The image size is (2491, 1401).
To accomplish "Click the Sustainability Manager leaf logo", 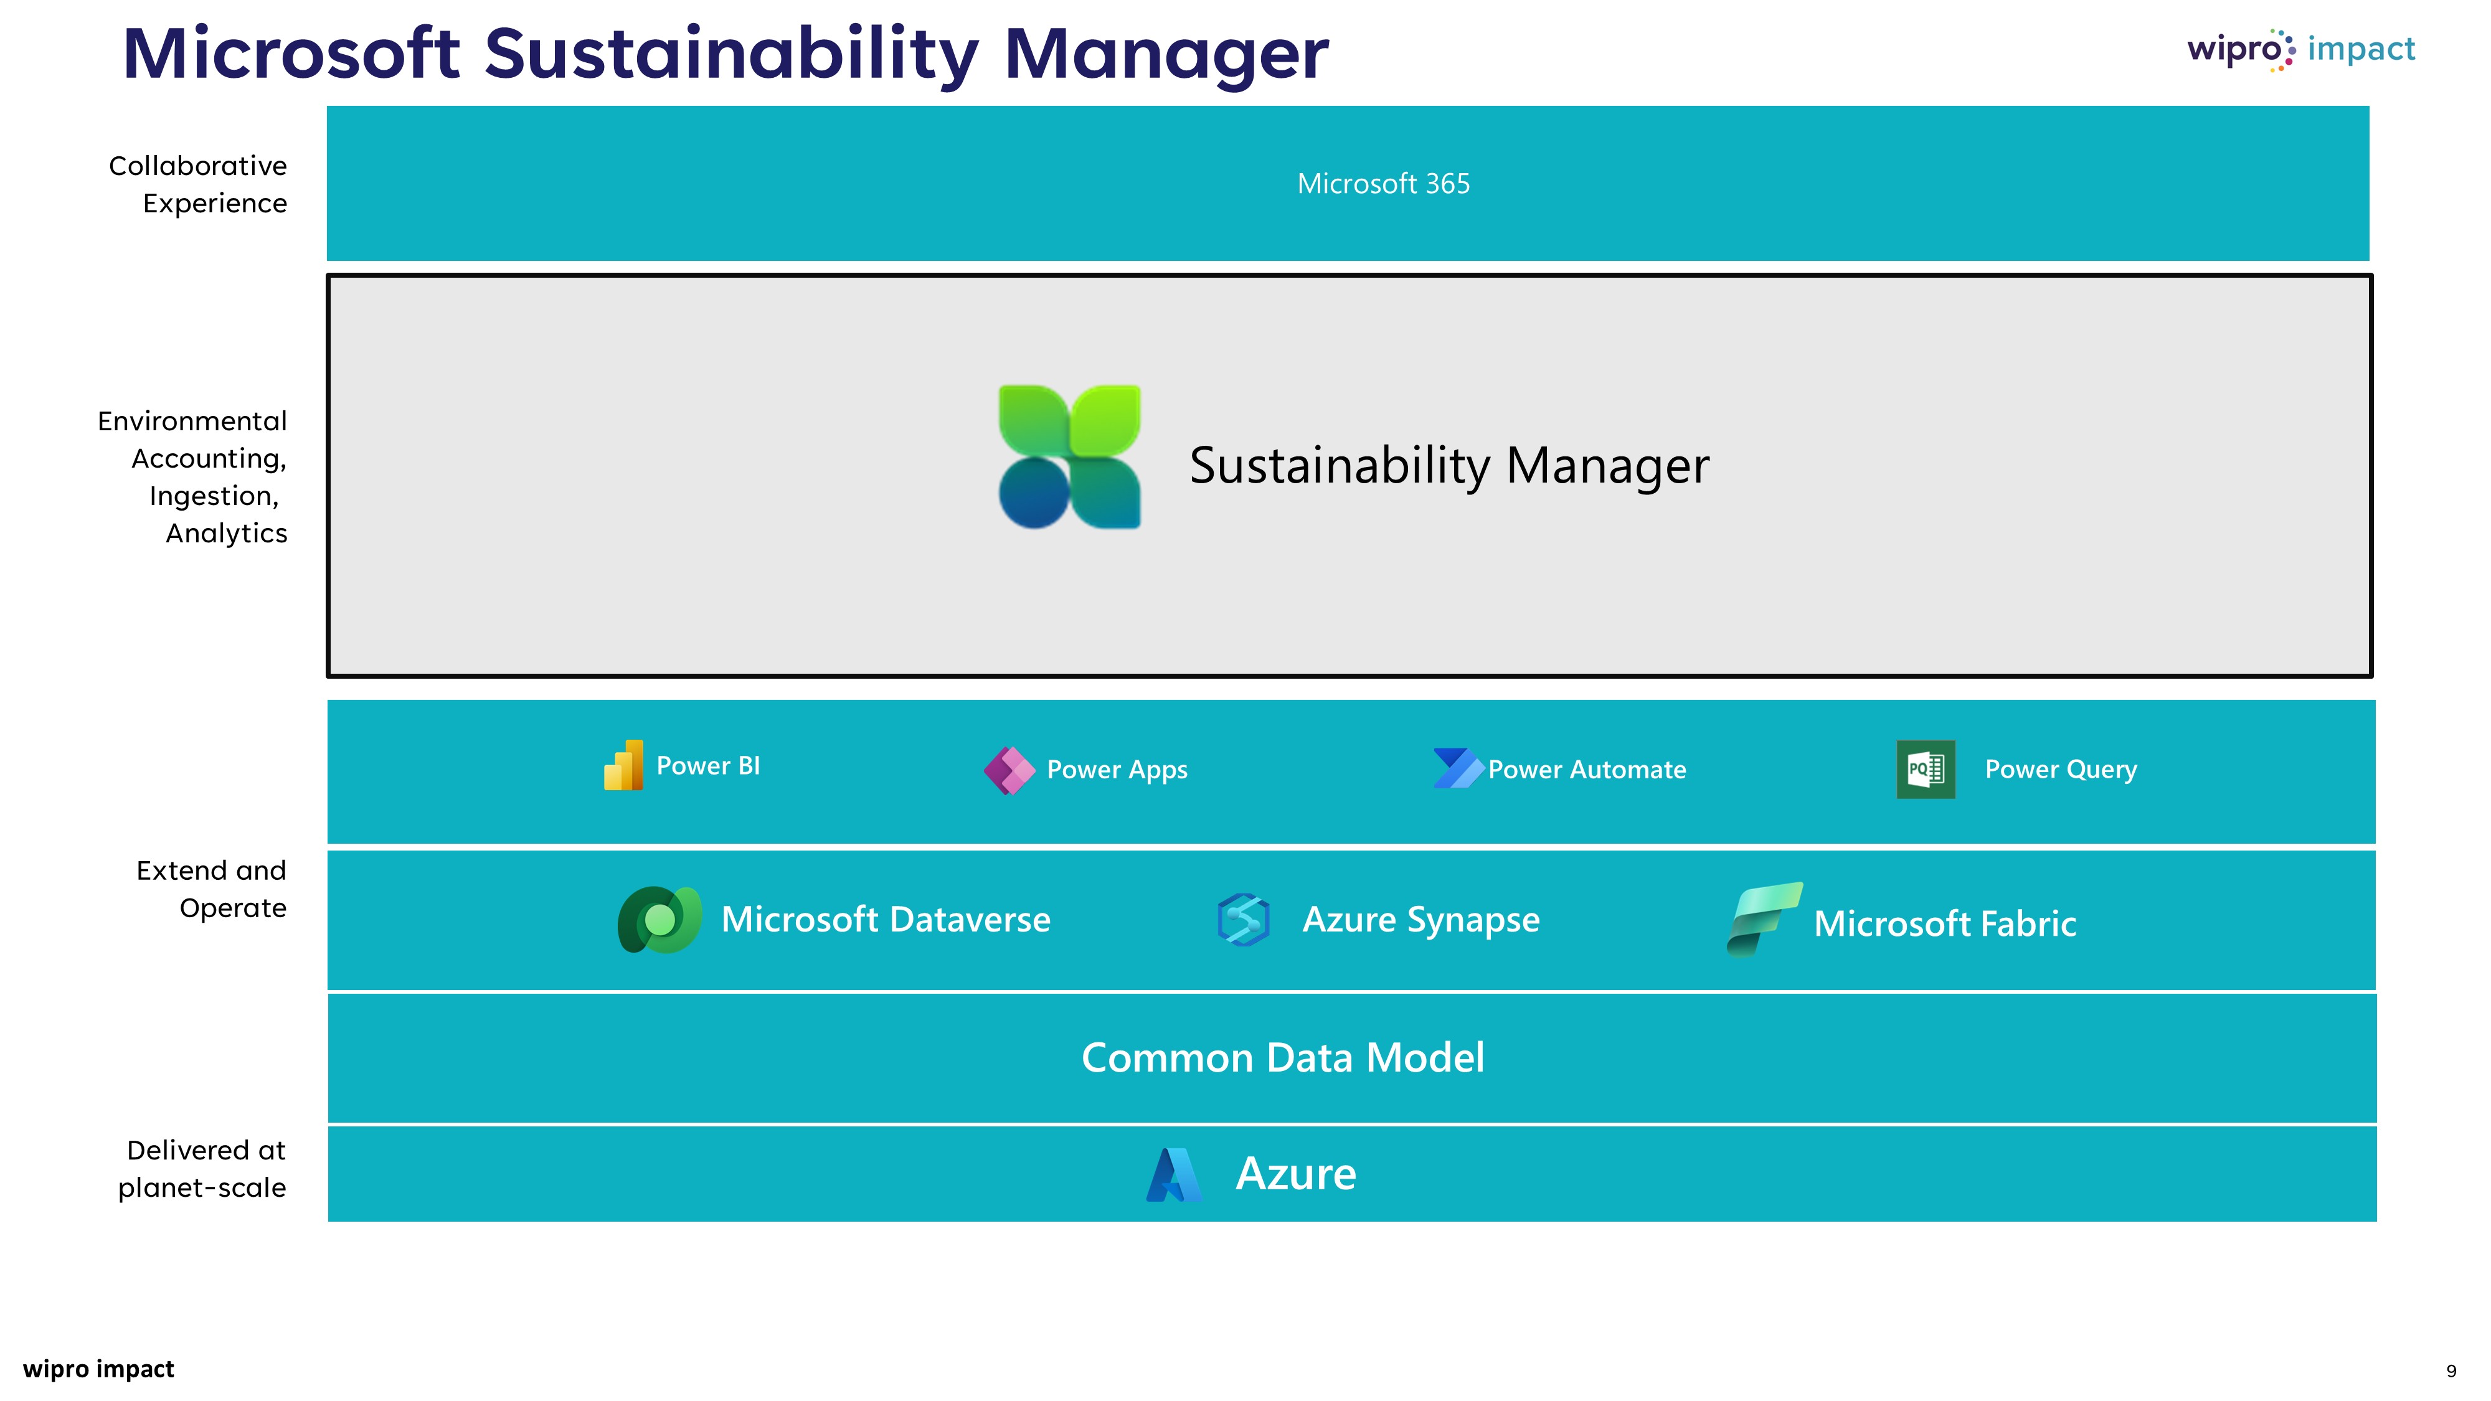I will pyautogui.click(x=1069, y=457).
